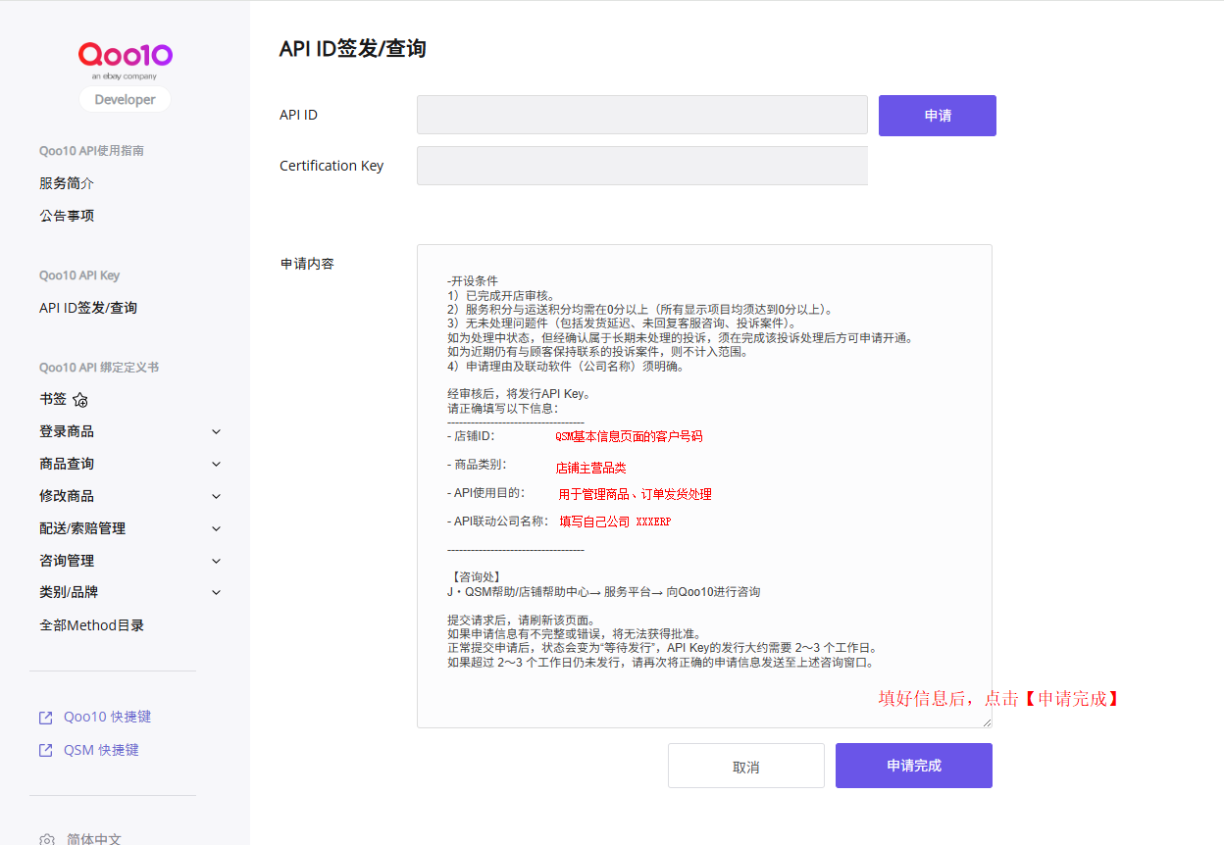The image size is (1224, 845).
Task: Expand the 登录商品 menu chevron
Action: click(217, 431)
